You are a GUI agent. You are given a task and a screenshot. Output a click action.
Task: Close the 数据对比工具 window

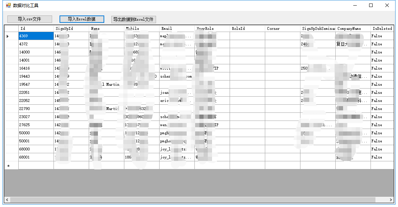point(387,5)
